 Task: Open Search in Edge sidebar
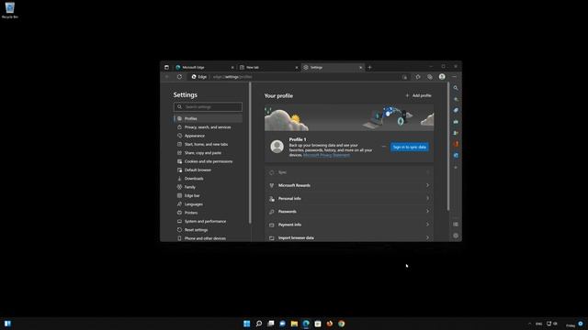click(x=456, y=88)
